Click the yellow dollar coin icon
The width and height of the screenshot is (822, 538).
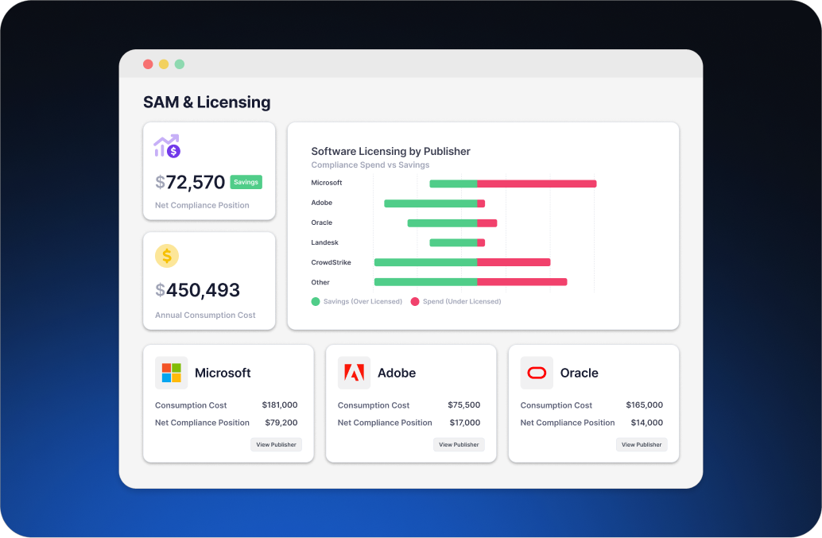(167, 256)
